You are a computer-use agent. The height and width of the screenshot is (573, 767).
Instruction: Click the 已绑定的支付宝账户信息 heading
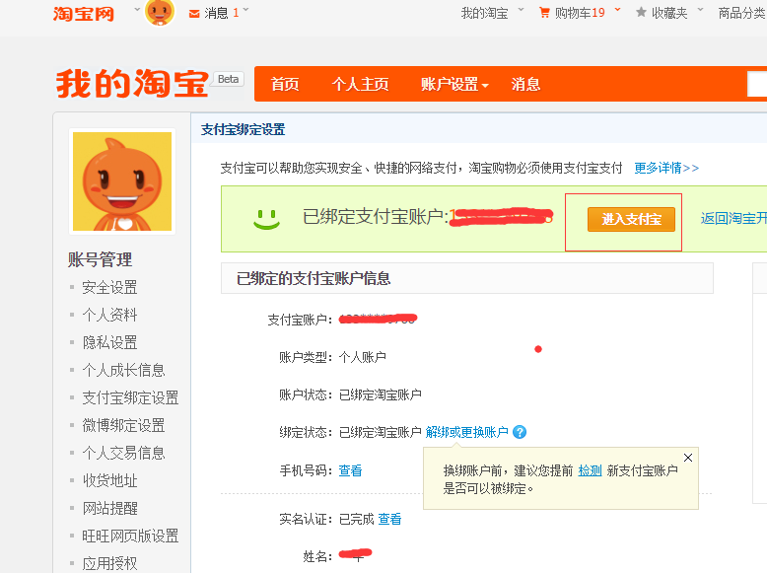[314, 278]
